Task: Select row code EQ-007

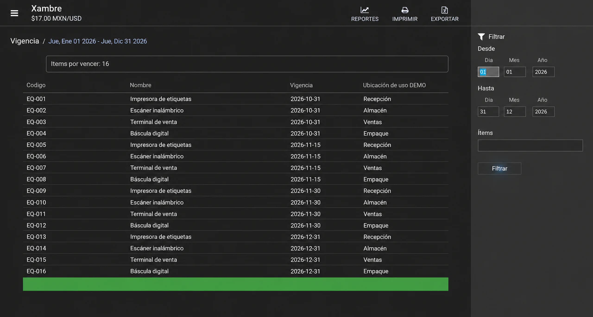Action: [36, 168]
